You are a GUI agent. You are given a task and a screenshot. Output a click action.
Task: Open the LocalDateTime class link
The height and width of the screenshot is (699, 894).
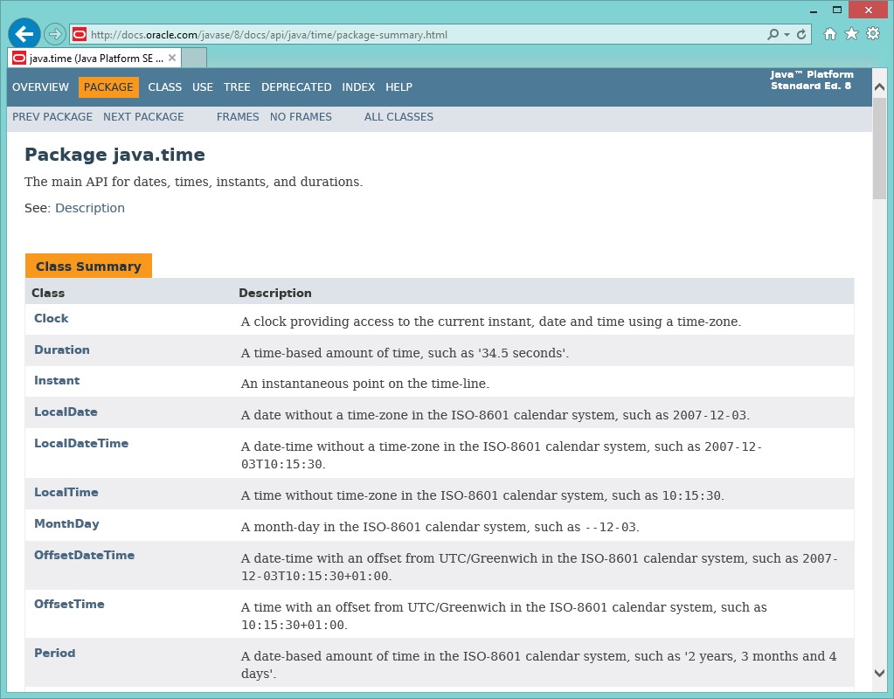(x=81, y=443)
